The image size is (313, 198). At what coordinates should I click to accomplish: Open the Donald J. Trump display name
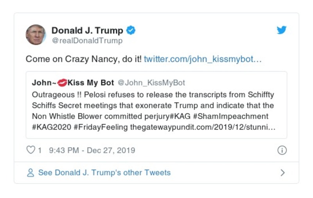coord(87,30)
